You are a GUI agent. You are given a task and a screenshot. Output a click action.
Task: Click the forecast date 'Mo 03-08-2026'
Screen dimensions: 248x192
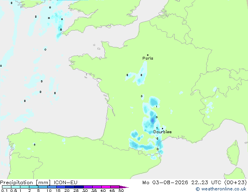(x=165, y=183)
